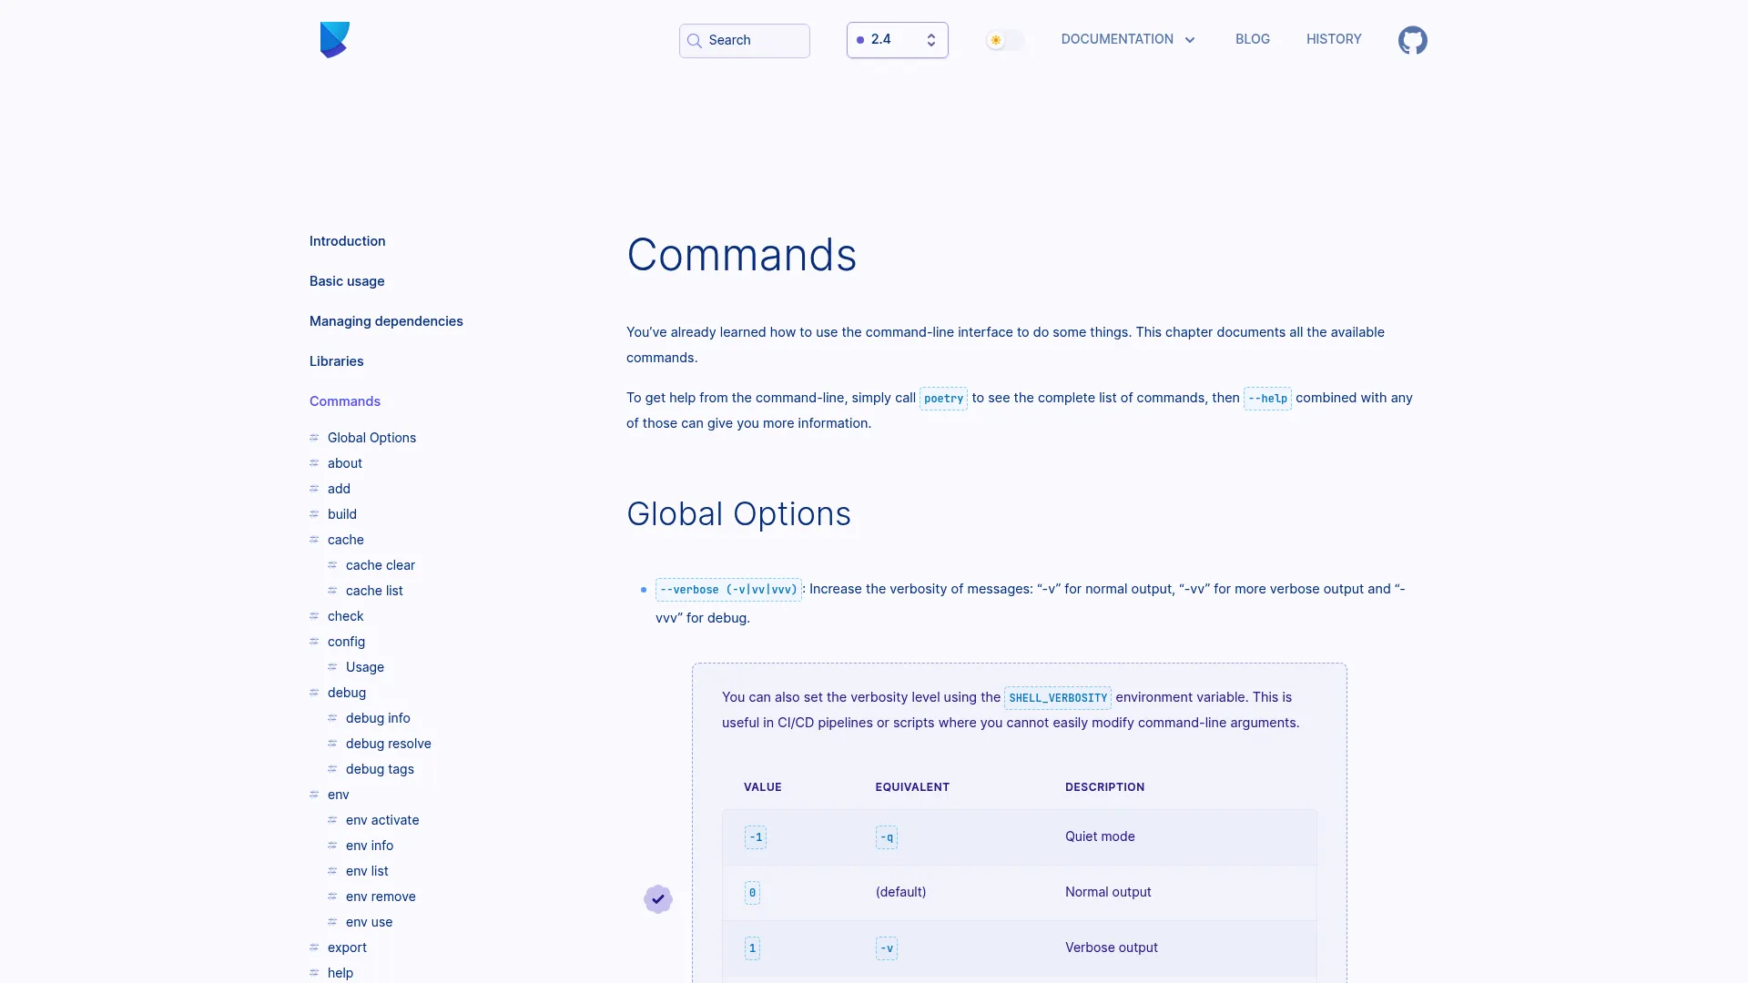Click the anchor icon beside debug info
Viewport: 1748px width, 983px height.
[332, 718]
